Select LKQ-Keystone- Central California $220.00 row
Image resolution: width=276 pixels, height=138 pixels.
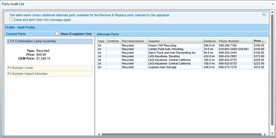(182, 60)
